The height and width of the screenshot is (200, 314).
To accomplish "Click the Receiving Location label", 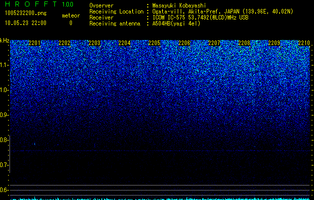I will coord(116,12).
